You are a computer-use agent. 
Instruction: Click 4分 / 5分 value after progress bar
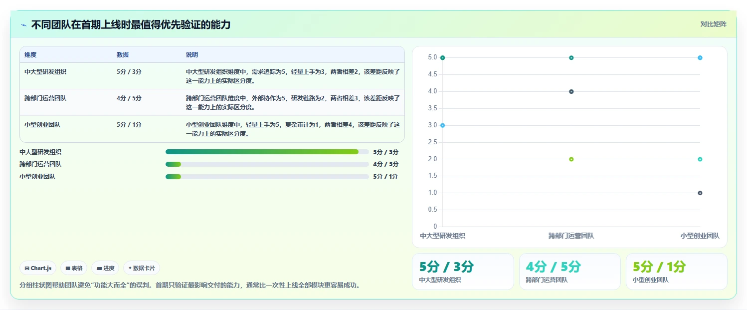click(385, 164)
